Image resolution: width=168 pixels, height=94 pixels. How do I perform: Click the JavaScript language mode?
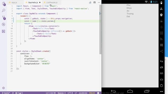pos(83,93)
